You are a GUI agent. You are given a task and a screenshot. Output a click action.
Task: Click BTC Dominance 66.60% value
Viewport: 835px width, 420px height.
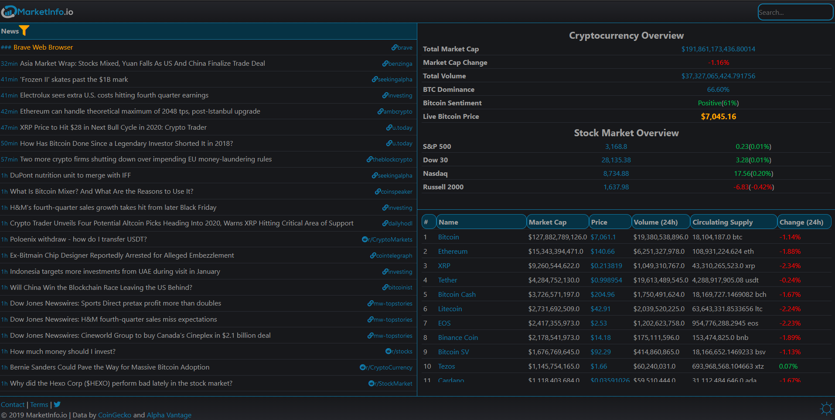click(718, 90)
